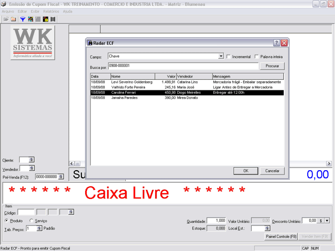This screenshot has width=335, height=251.
Task: Open the Cliente lookup icon
Action: pos(32,160)
